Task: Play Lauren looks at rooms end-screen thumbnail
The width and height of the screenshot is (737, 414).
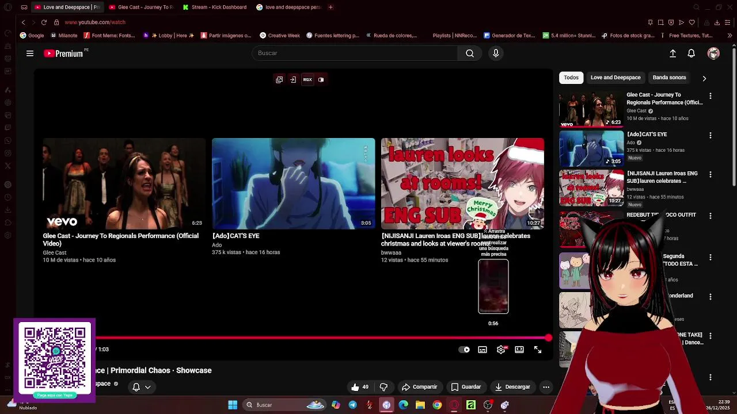Action: pyautogui.click(x=462, y=183)
